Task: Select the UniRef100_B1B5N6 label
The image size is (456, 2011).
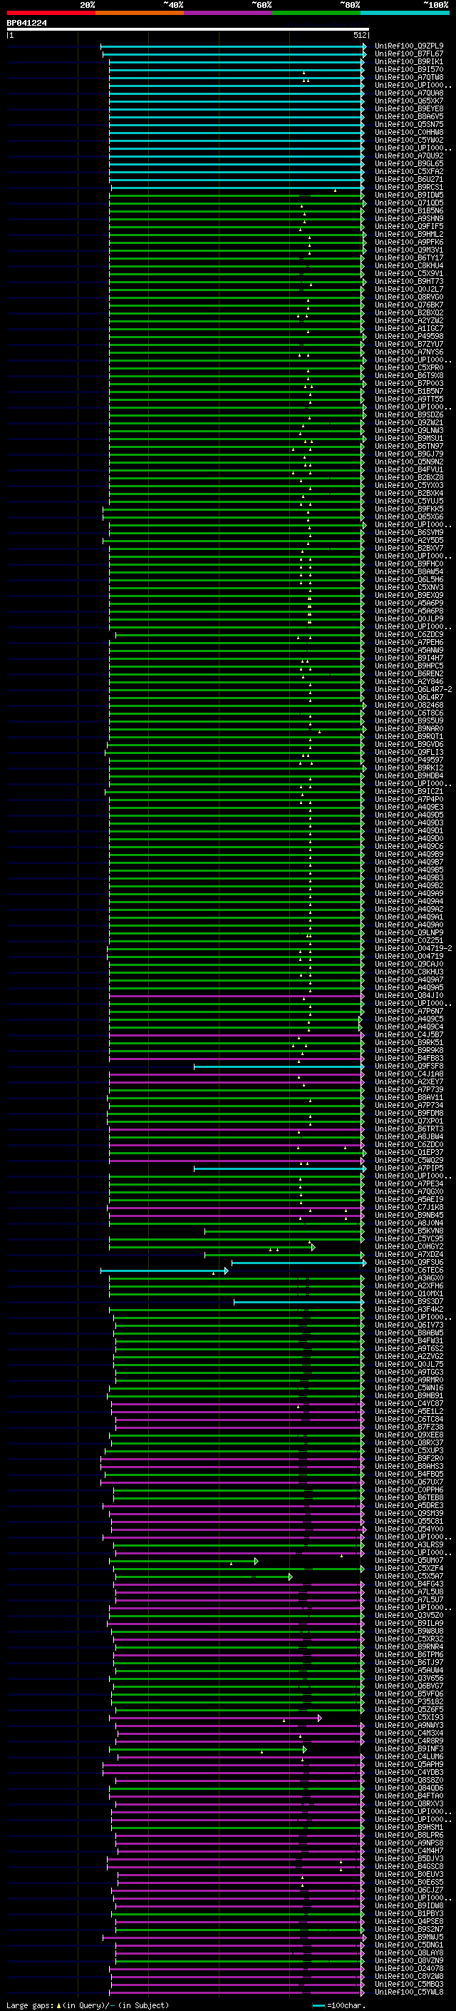Action: tap(409, 210)
